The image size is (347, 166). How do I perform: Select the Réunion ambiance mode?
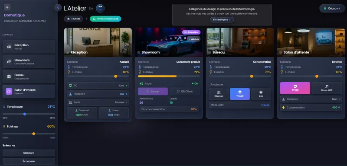[219, 94]
